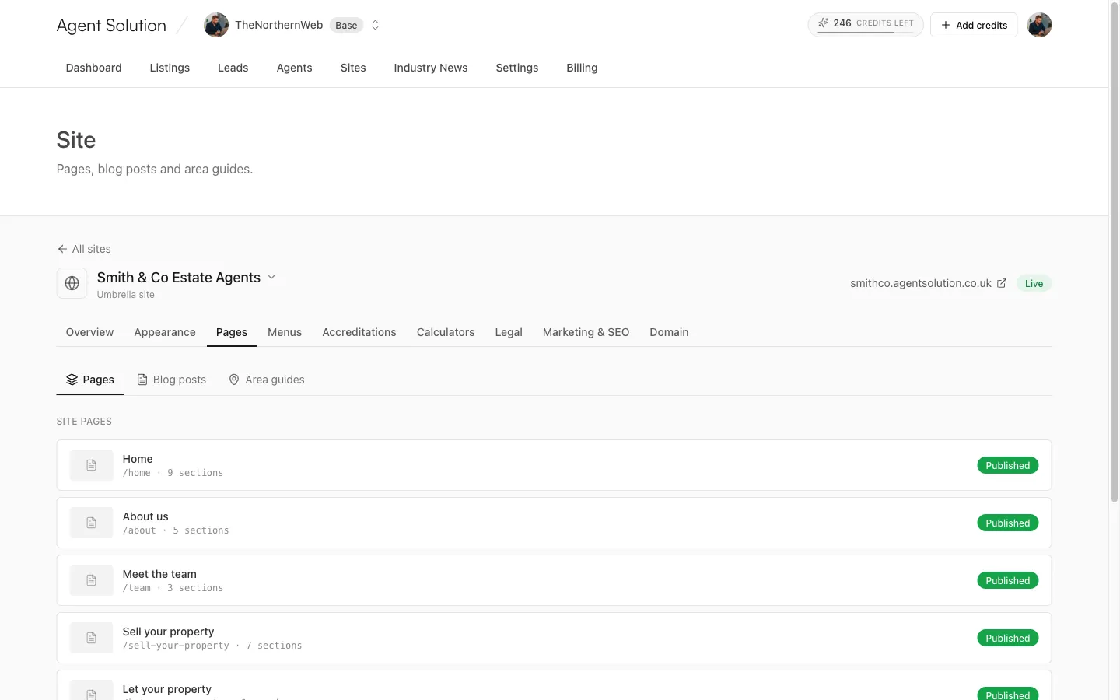Select the Area guides sub-tab label
Screen dimensions: 1120x700
(x=275, y=380)
